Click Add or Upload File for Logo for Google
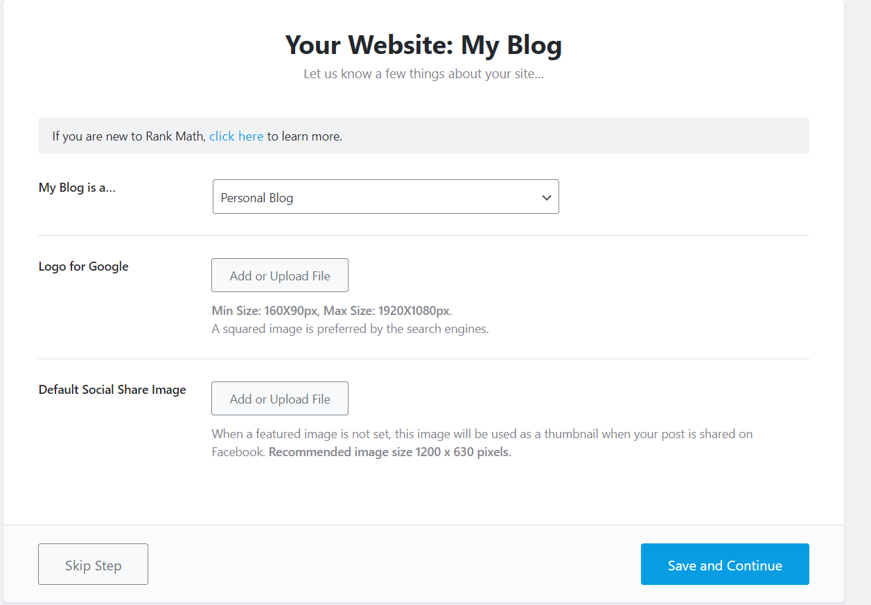 pyautogui.click(x=280, y=276)
